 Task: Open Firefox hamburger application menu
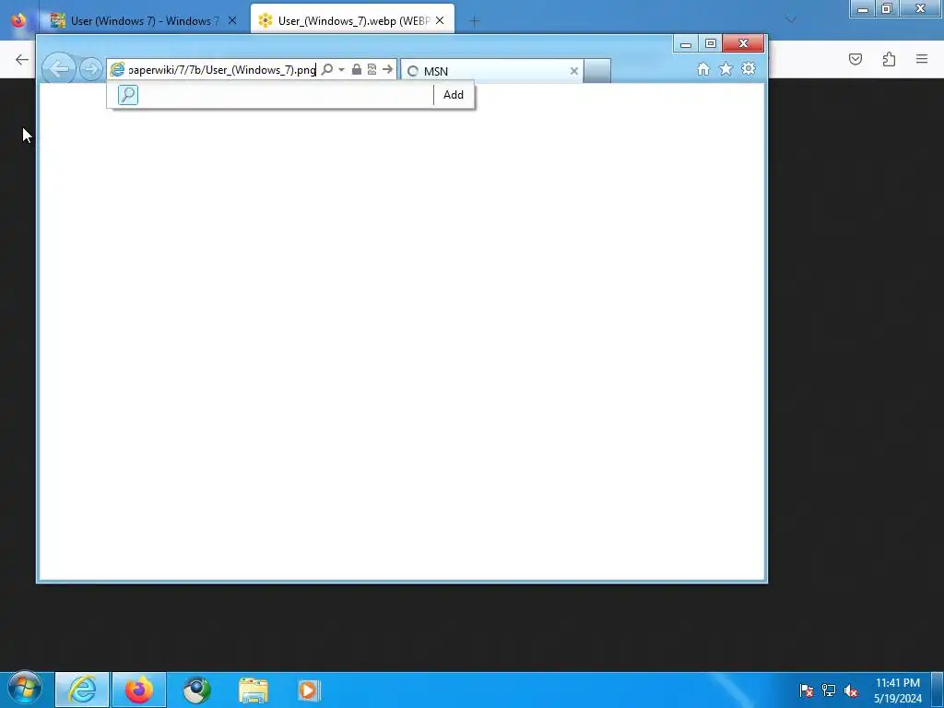pyautogui.click(x=922, y=59)
